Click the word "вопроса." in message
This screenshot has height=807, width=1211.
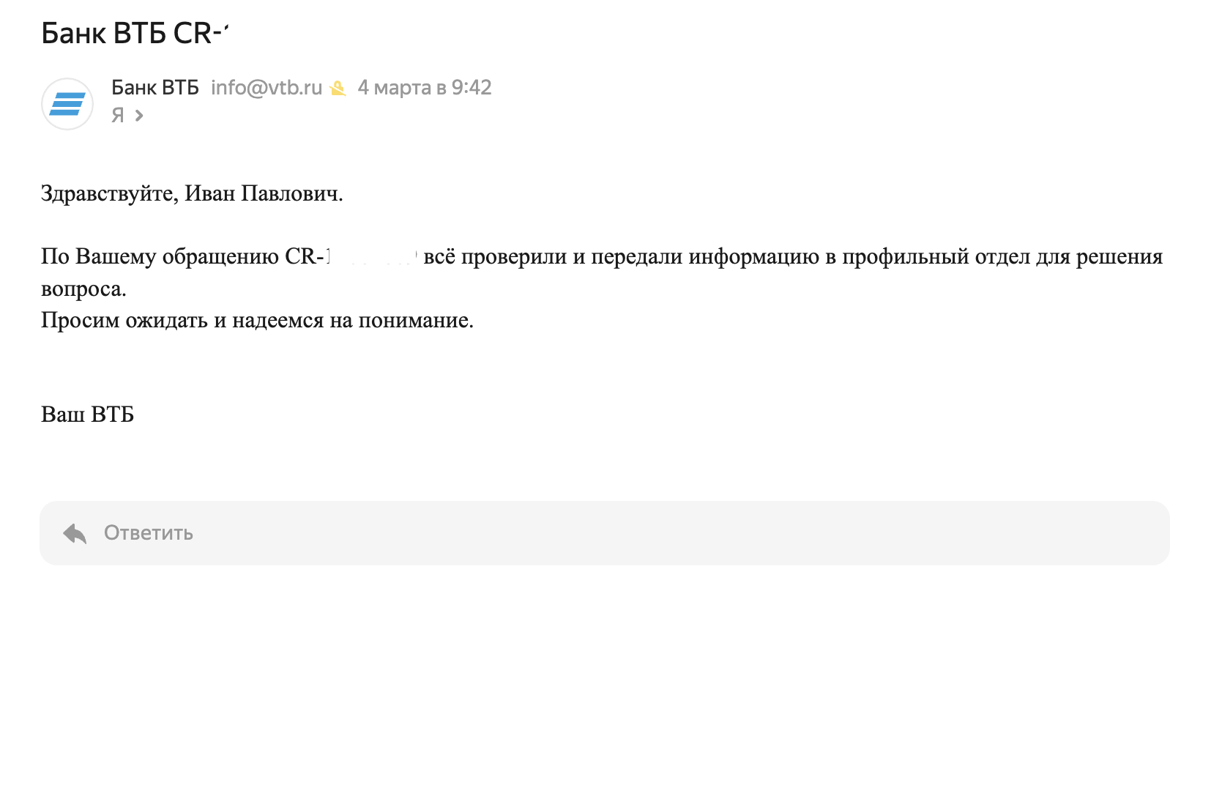(x=83, y=289)
